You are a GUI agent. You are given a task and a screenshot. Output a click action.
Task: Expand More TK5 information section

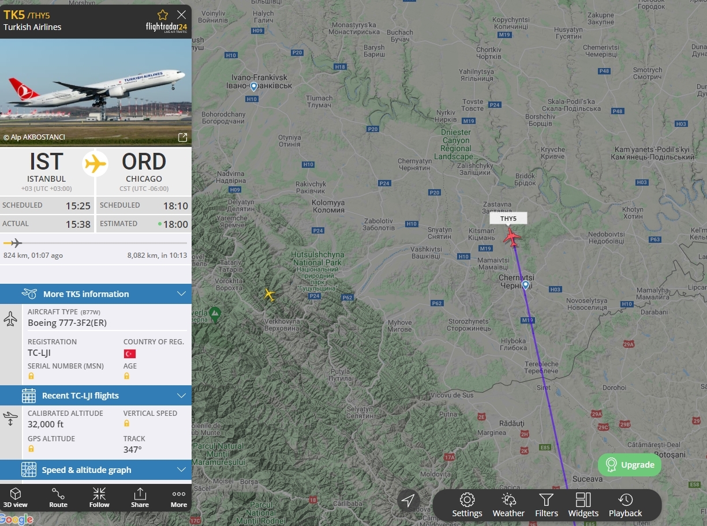pyautogui.click(x=96, y=294)
